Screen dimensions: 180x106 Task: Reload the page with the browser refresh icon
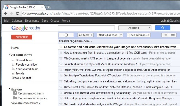click(17, 13)
